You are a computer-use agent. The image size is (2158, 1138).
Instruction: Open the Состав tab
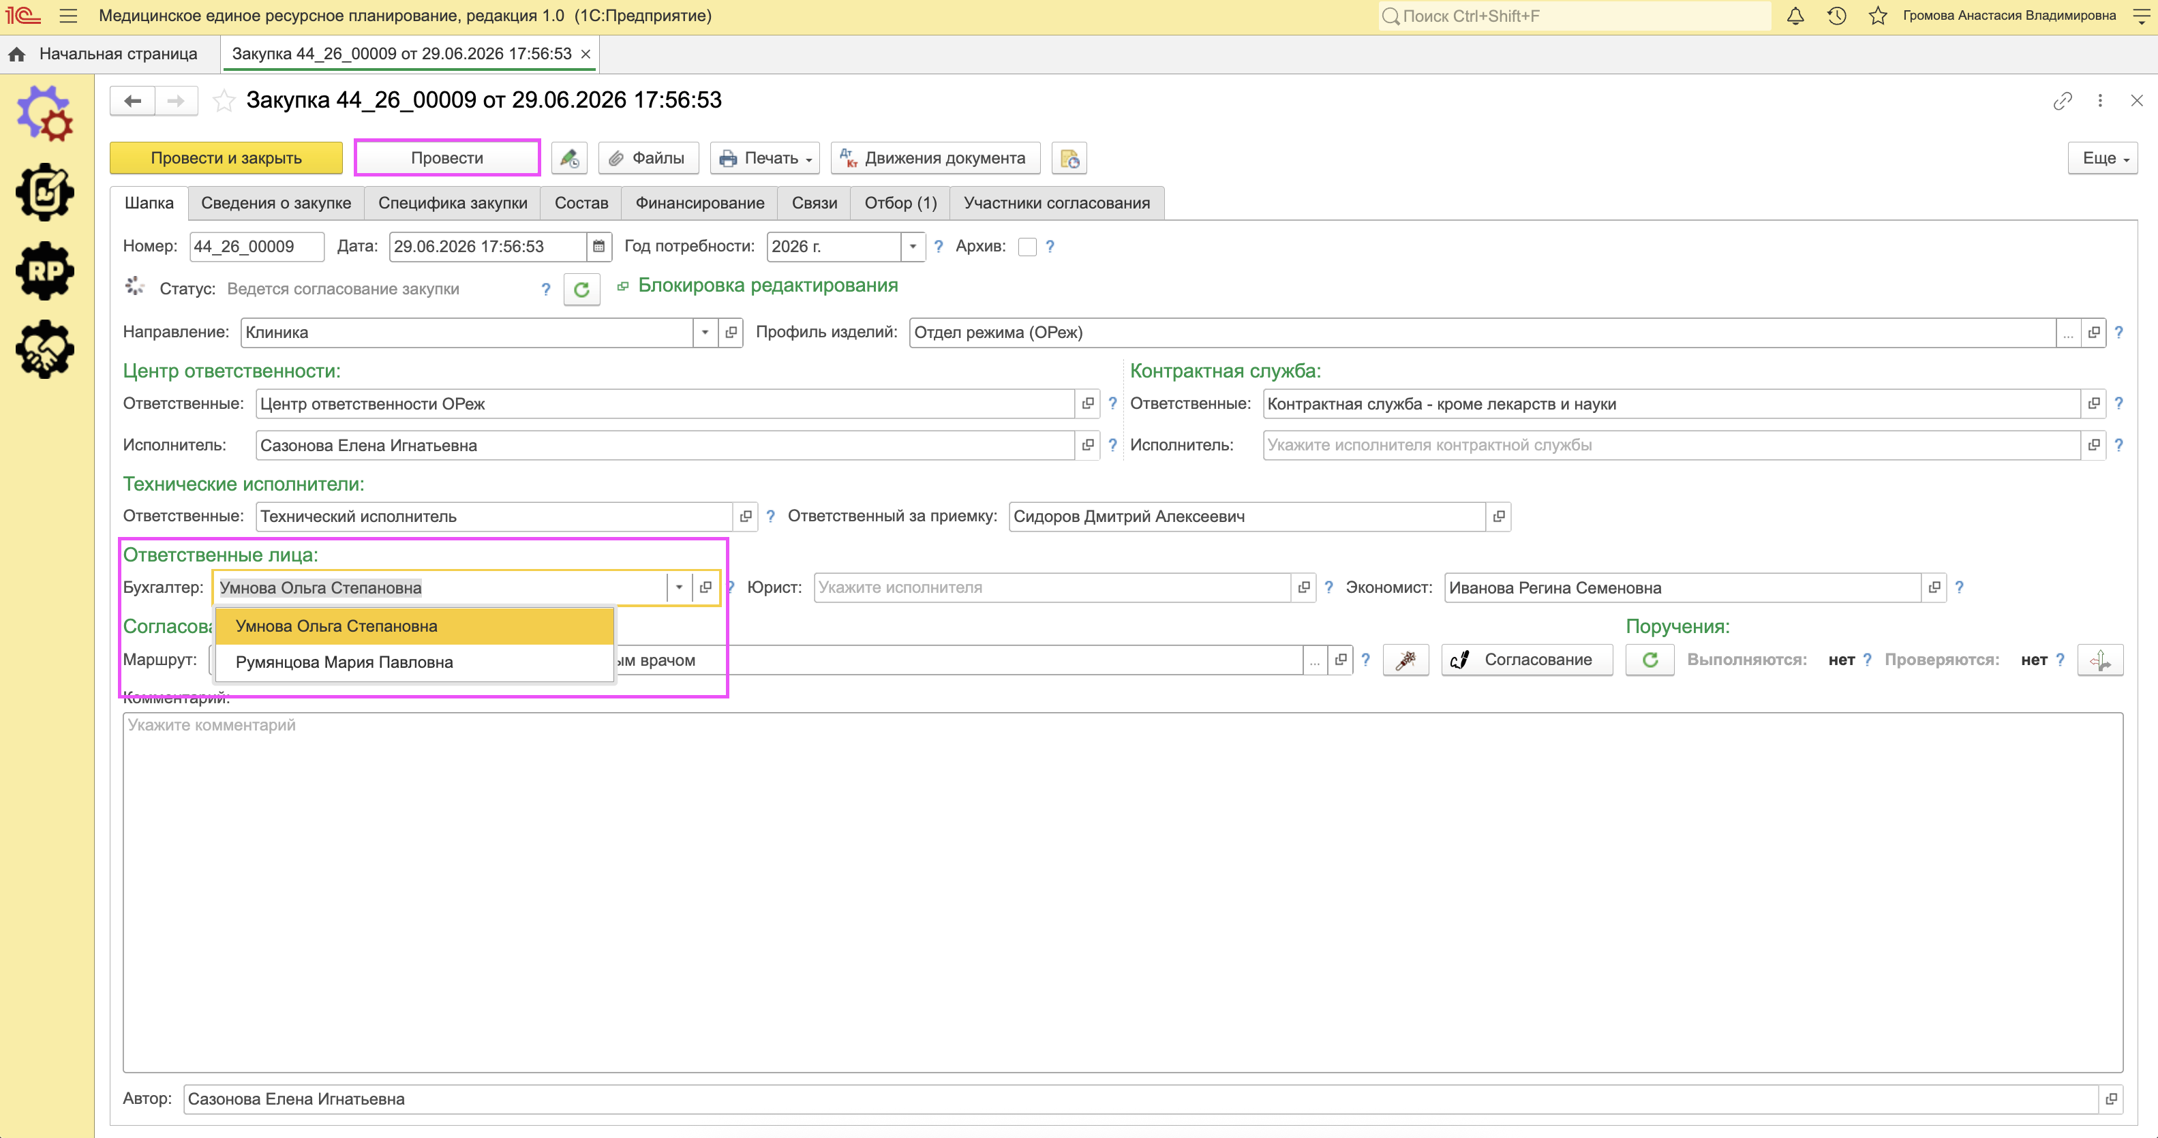tap(581, 204)
